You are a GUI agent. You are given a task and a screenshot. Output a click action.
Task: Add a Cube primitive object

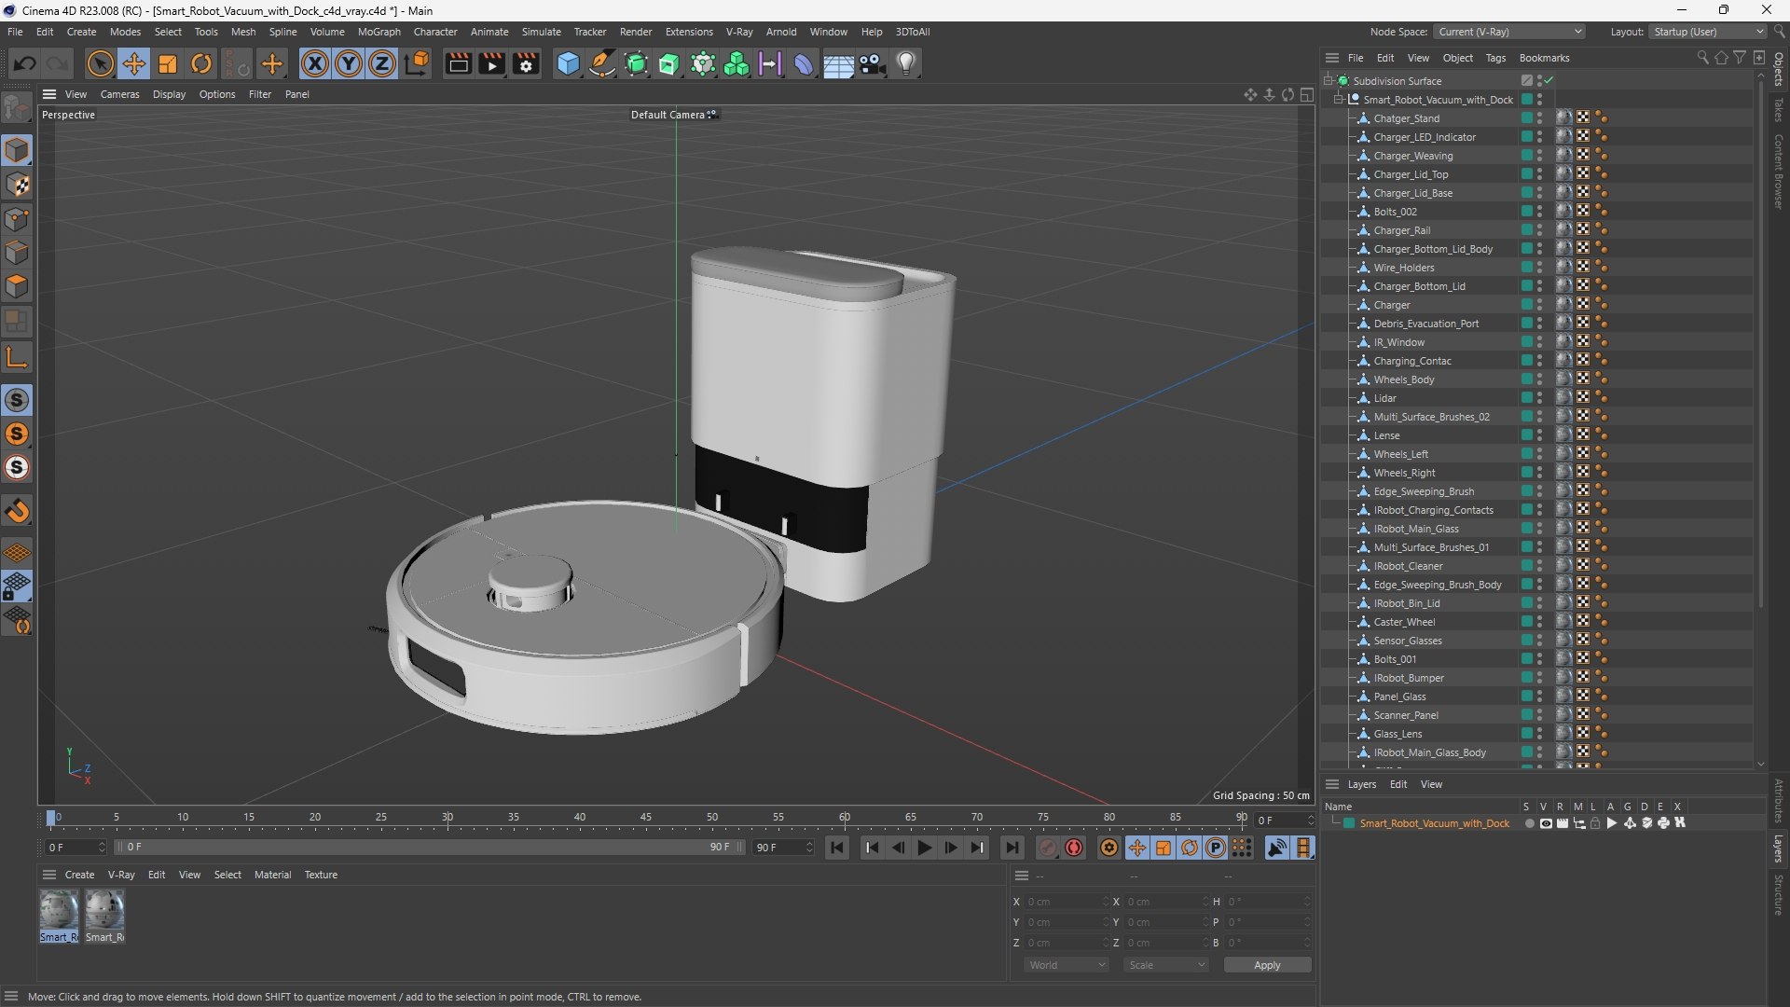coord(568,63)
